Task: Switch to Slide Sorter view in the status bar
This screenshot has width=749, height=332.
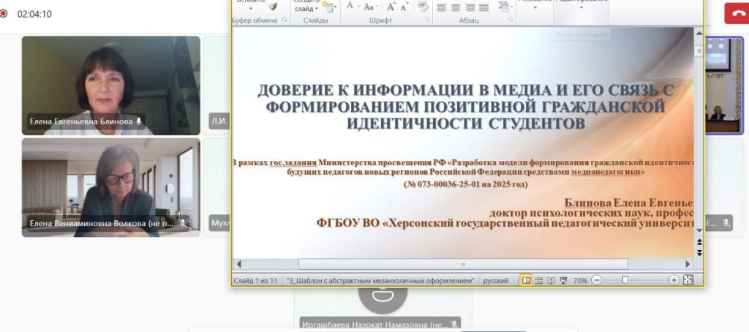Action: click(x=539, y=280)
